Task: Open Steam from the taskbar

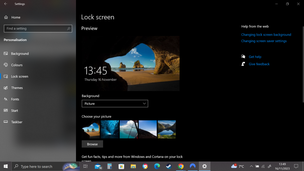Action: [169, 166]
